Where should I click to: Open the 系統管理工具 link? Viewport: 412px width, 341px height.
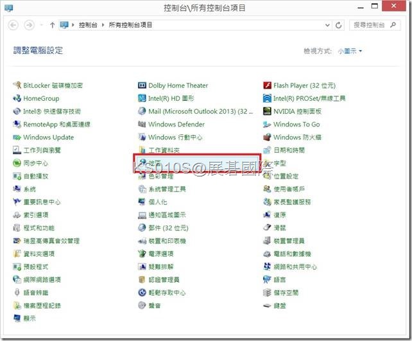click(x=167, y=189)
